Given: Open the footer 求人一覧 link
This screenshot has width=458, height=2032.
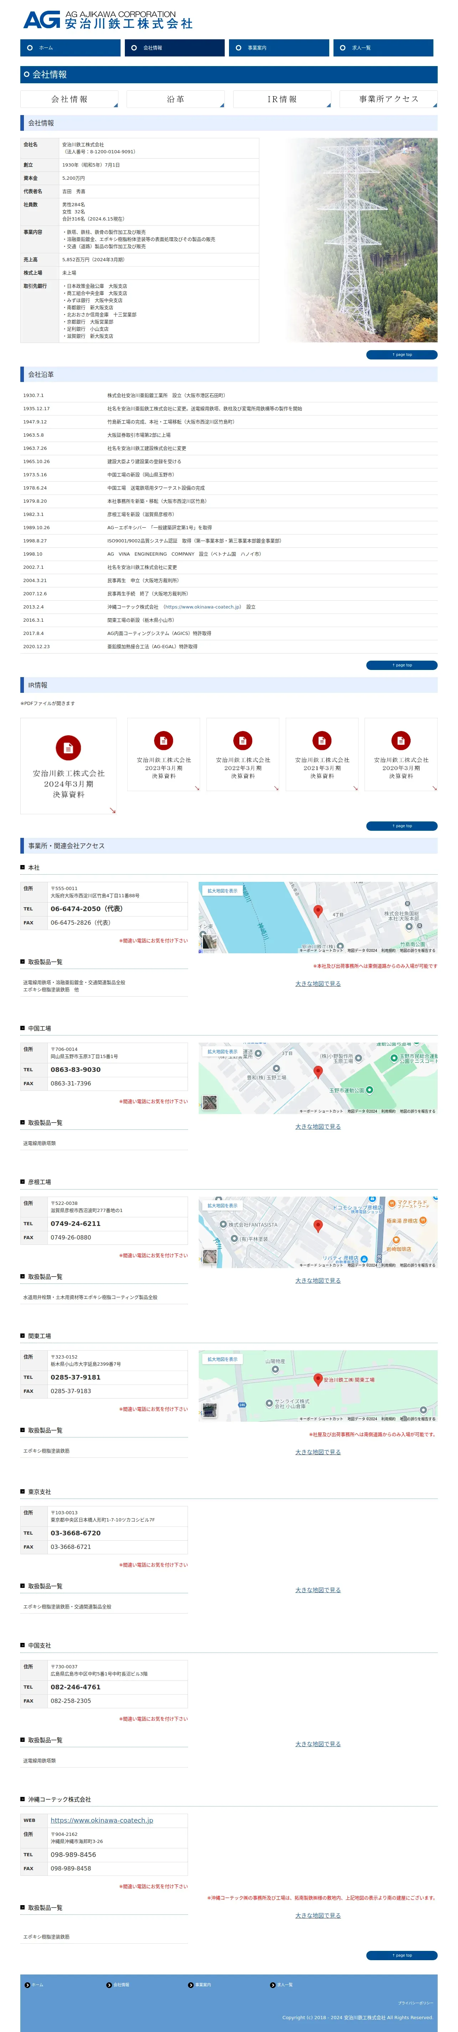Looking at the screenshot, I should [282, 1985].
